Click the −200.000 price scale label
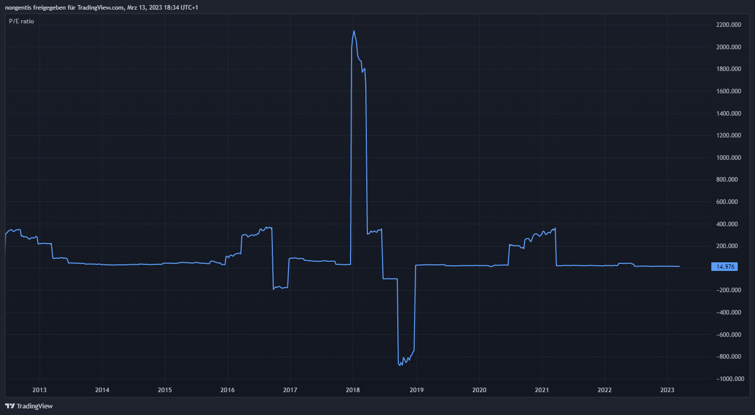Screen dimensions: 755x415 click(x=729, y=290)
